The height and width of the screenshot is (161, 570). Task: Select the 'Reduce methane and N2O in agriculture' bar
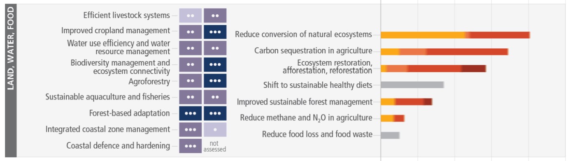[393, 118]
